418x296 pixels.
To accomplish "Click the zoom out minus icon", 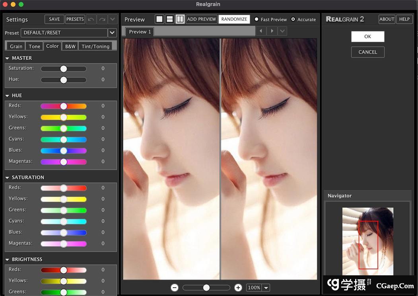I will [x=174, y=288].
